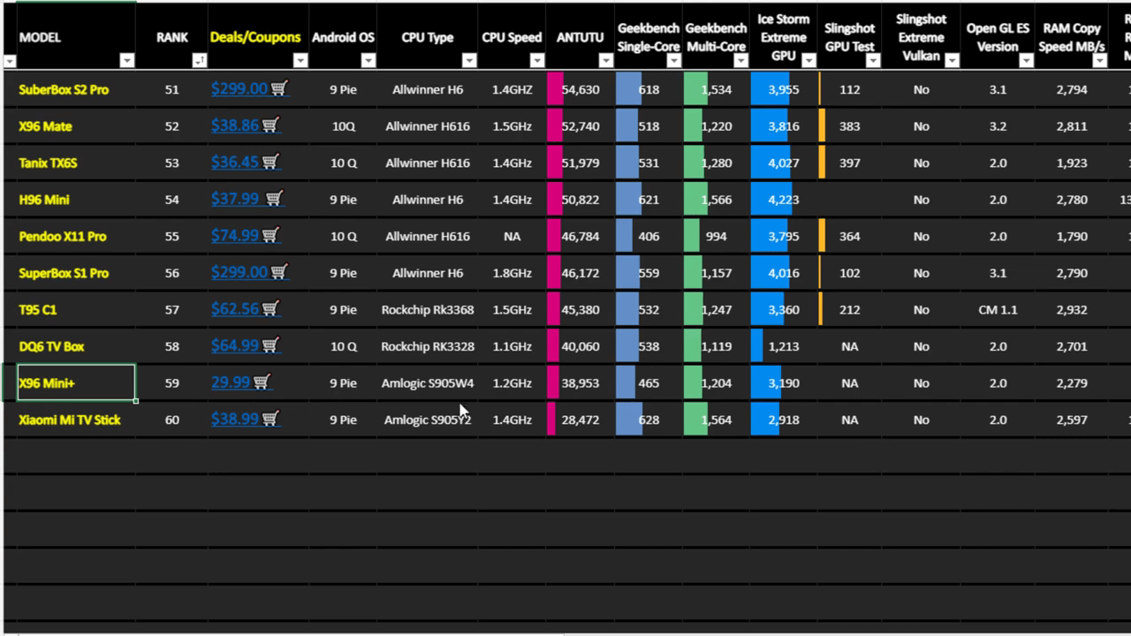Open the CPU Speed column filter dropdown
Screen dimensions: 1131x636
pos(537,61)
